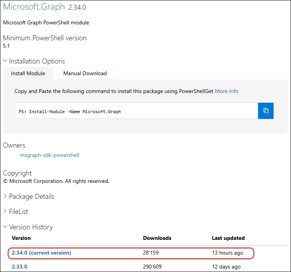The width and height of the screenshot is (291, 272).
Task: Click the 28'159 download count
Action: (x=151, y=253)
